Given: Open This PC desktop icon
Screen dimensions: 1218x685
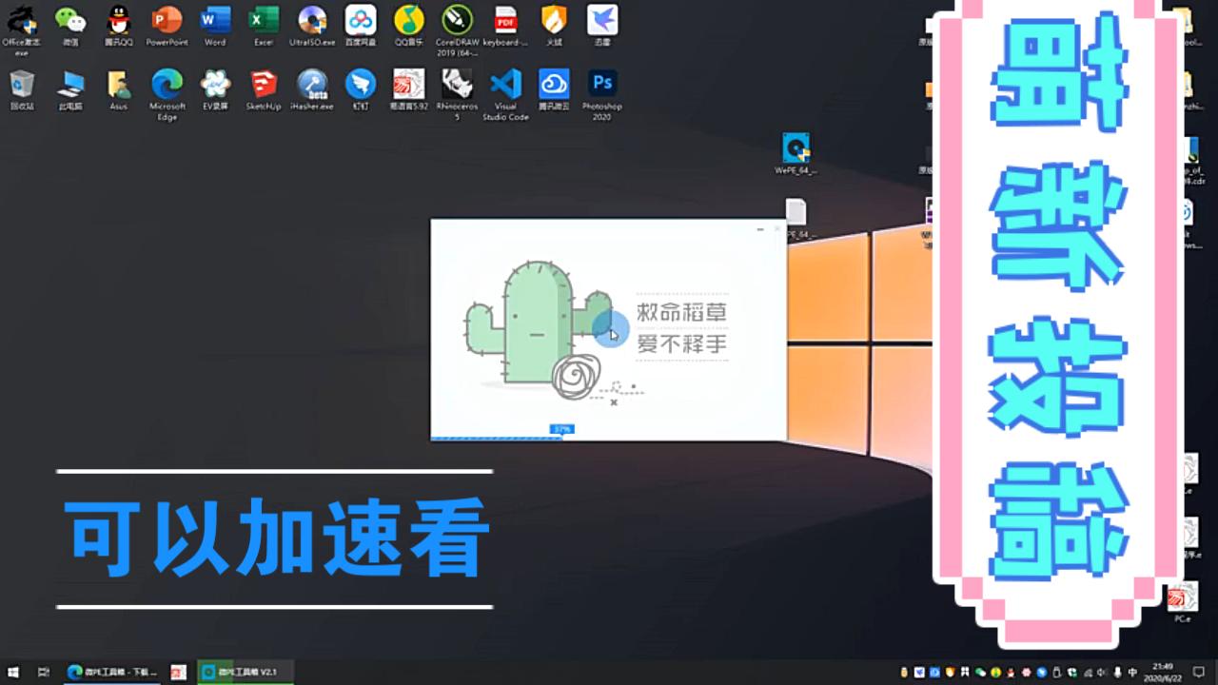Looking at the screenshot, I should pos(70,90).
